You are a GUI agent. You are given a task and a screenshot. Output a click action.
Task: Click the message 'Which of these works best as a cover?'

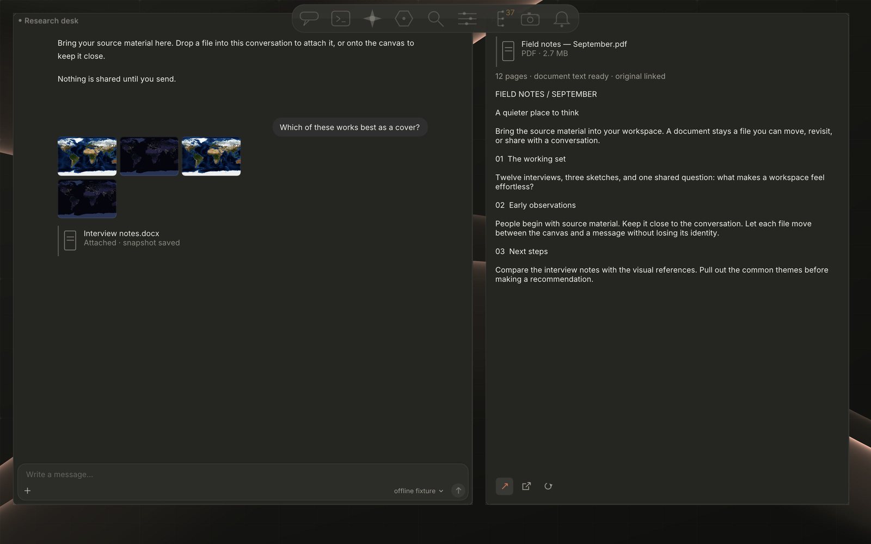pyautogui.click(x=349, y=127)
